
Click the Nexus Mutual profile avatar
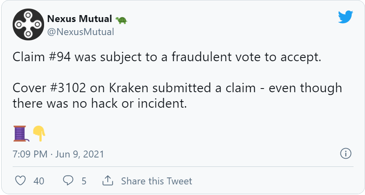pos(27,24)
